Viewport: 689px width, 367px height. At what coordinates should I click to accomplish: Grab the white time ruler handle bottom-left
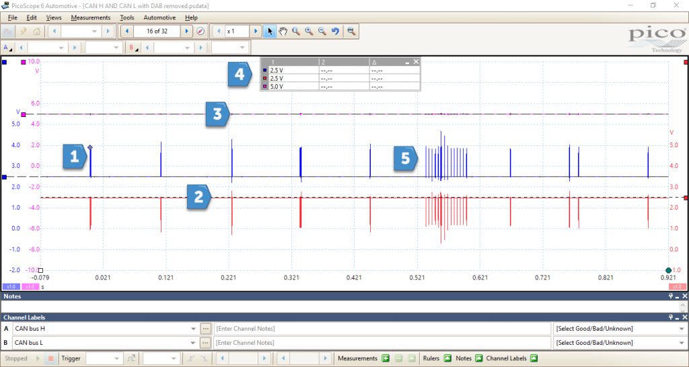point(40,270)
